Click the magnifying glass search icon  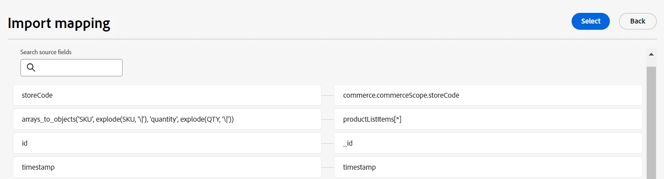(31, 68)
